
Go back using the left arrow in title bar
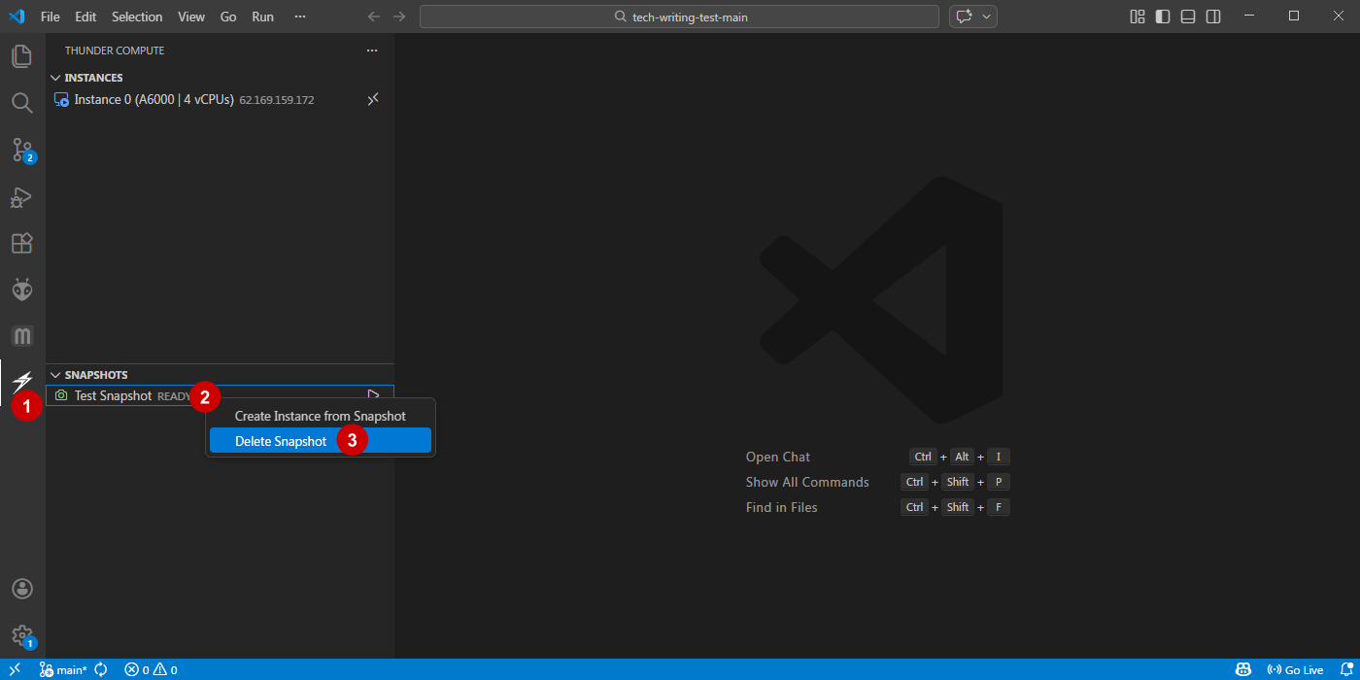[375, 17]
